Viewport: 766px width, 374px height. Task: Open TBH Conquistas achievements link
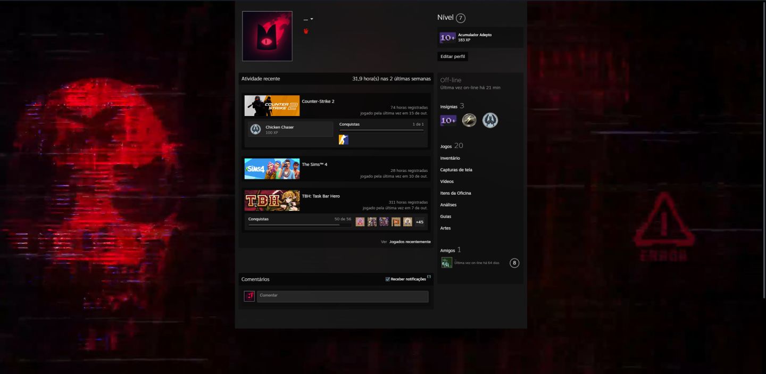tap(259, 219)
